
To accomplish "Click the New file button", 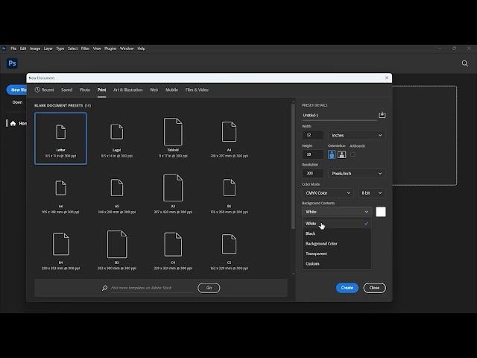I will coord(16,89).
